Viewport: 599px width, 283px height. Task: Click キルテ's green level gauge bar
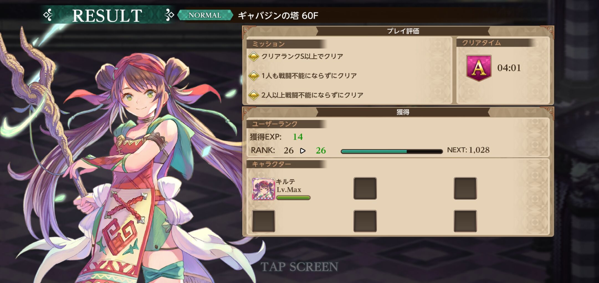(x=293, y=198)
